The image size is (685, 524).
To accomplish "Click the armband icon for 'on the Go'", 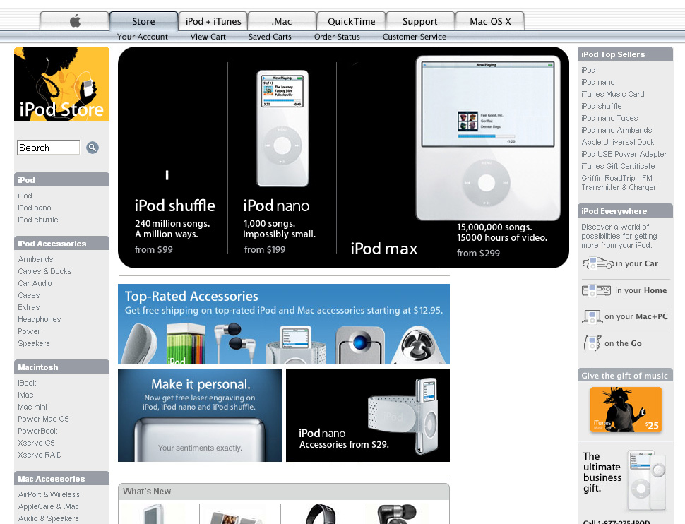I will pyautogui.click(x=592, y=343).
